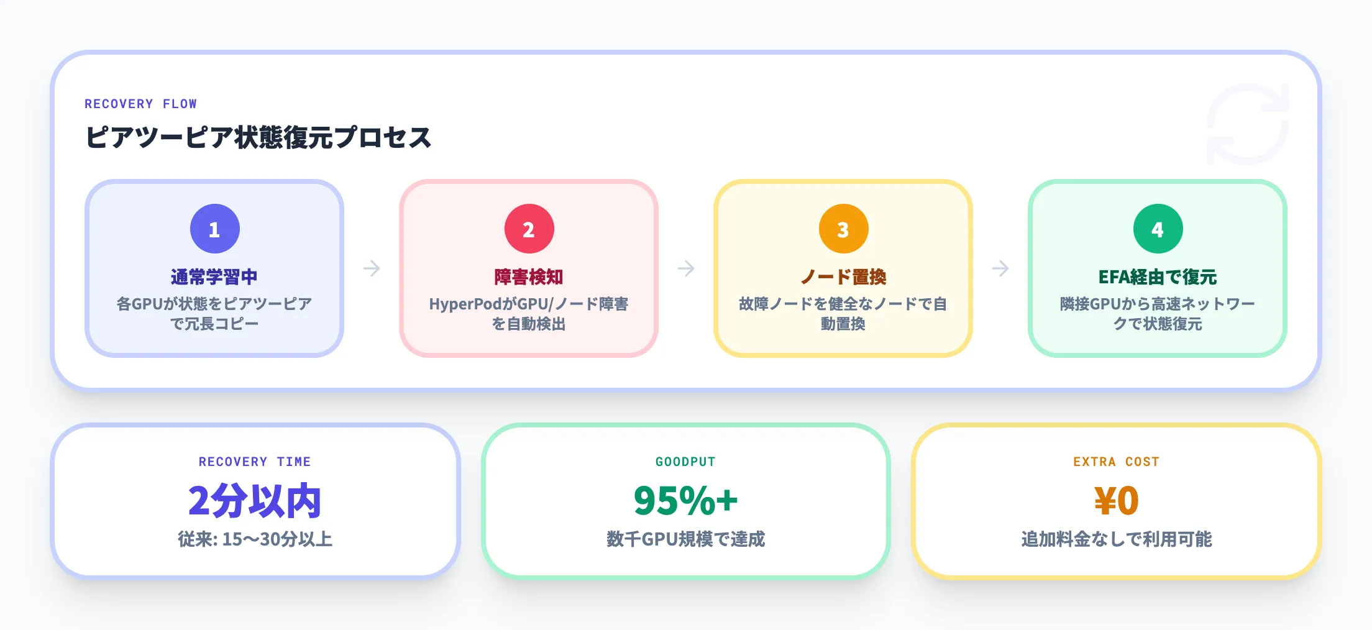This screenshot has width=1372, height=630.
Task: Click the ¥0 extra cost value
Action: (1116, 501)
